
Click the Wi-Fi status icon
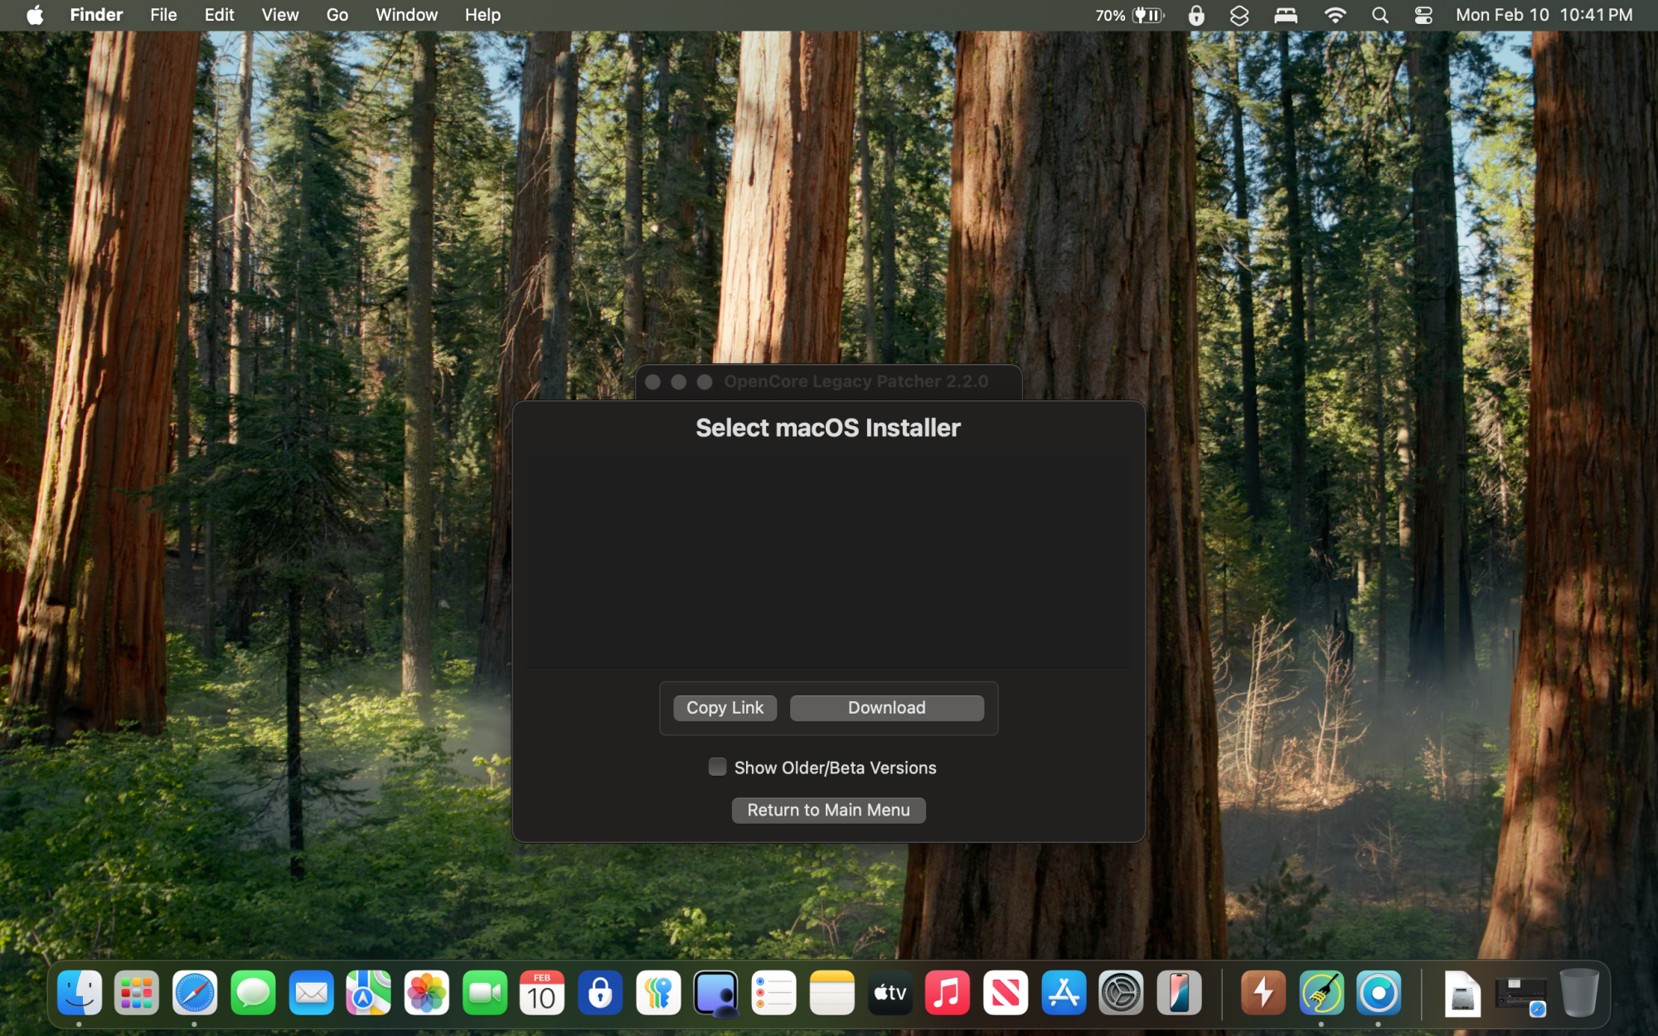1335,15
